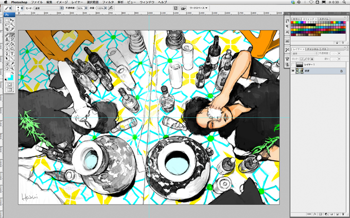Select the History Brush tool
350x218 pixels.
(12, 39)
